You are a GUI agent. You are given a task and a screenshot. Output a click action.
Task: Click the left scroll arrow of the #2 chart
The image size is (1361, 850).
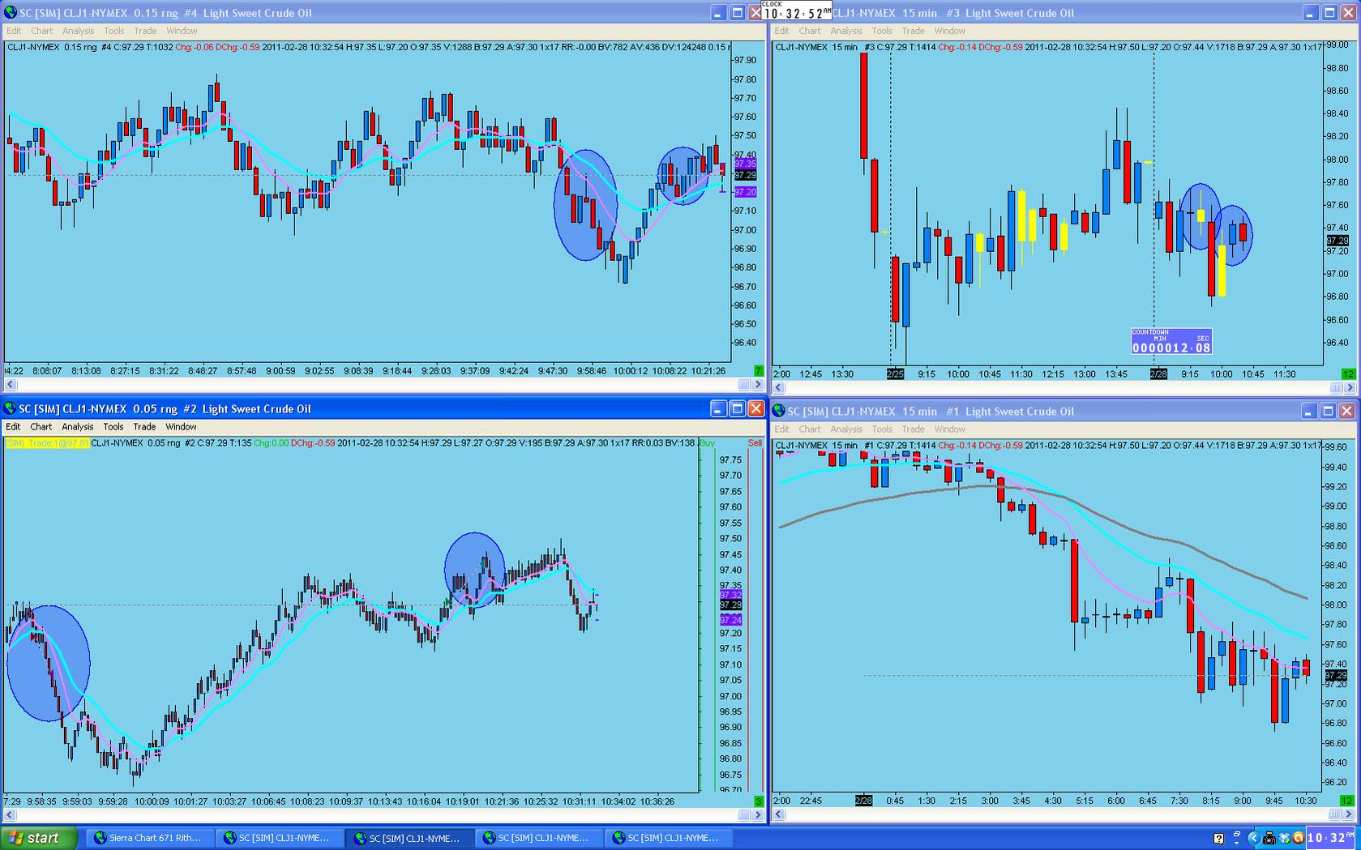pos(11,814)
